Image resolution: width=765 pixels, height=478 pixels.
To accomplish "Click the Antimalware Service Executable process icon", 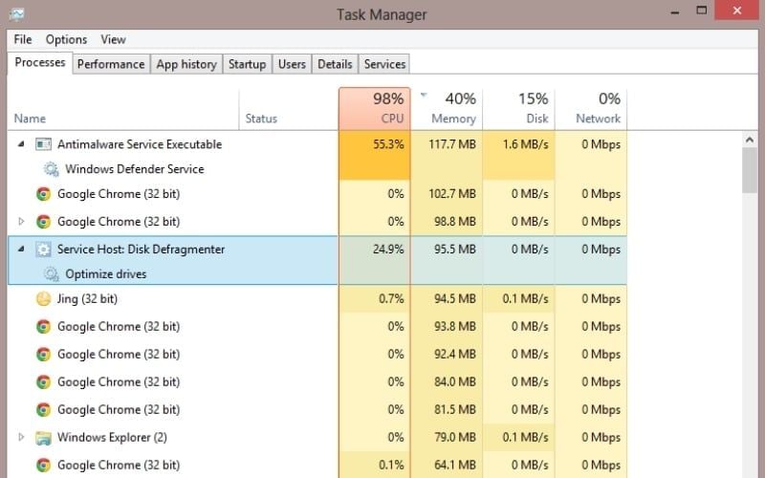I will tap(43, 144).
